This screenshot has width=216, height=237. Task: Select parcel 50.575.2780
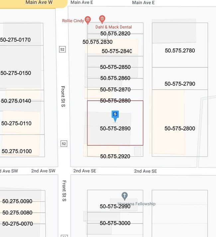tap(180, 50)
